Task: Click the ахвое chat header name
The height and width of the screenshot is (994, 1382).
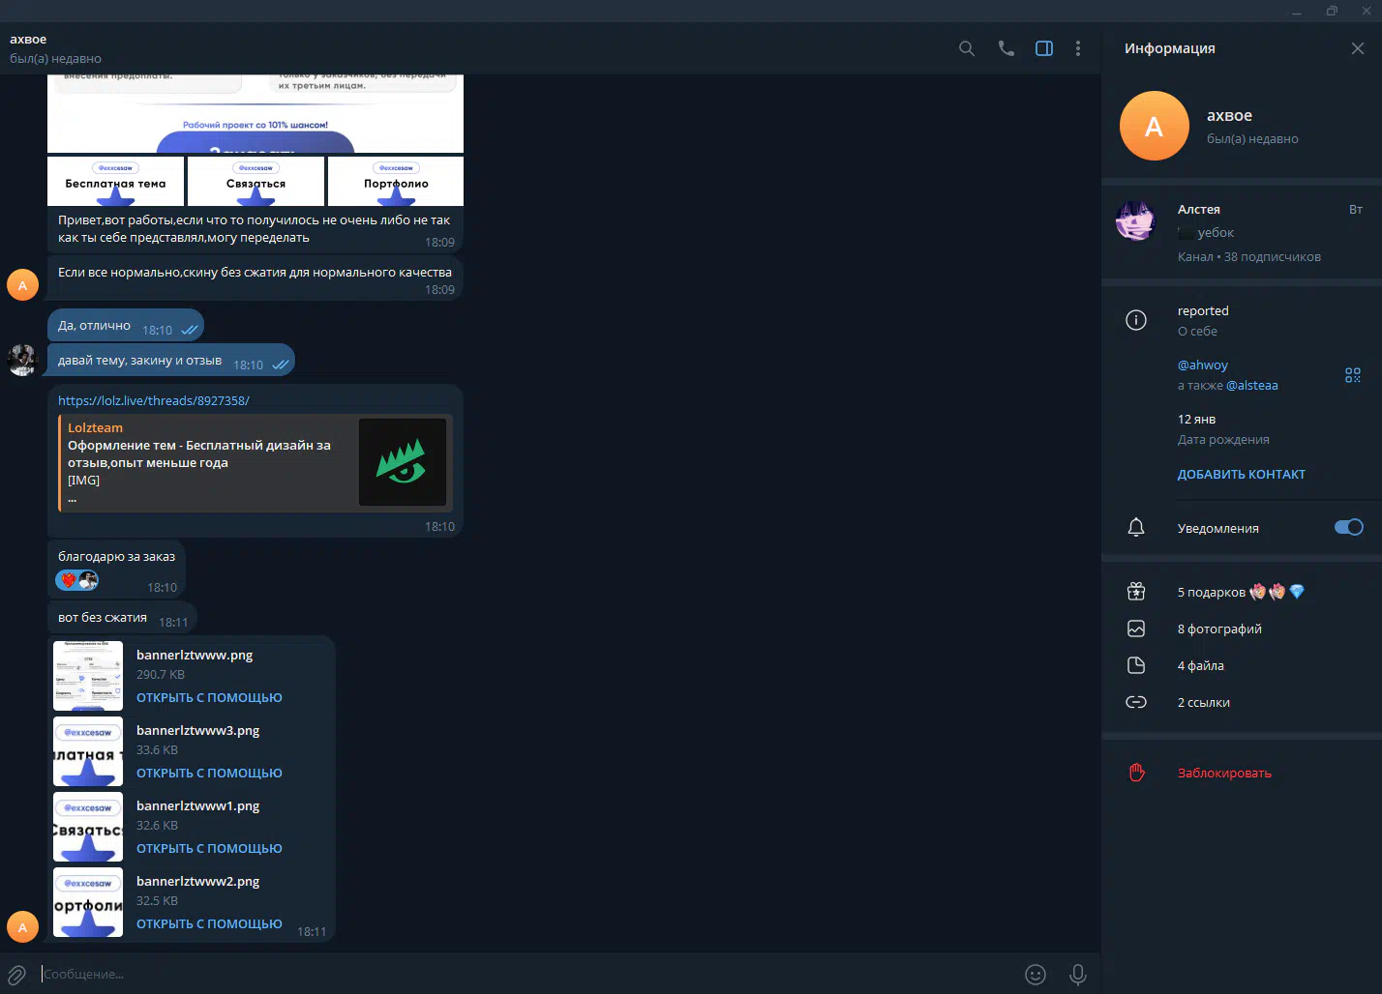Action: pos(28,39)
